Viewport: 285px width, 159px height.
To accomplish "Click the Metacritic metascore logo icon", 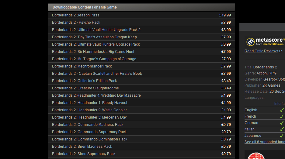I will point(250,42).
